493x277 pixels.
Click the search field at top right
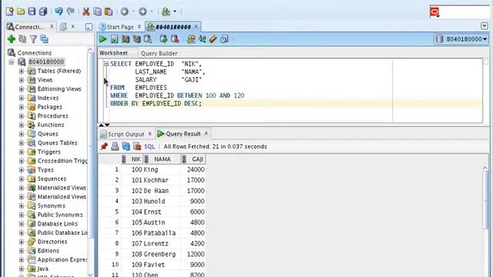coord(464,12)
